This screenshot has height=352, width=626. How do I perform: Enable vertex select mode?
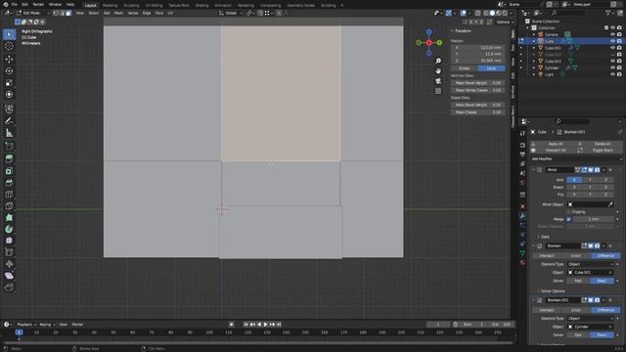pos(56,13)
